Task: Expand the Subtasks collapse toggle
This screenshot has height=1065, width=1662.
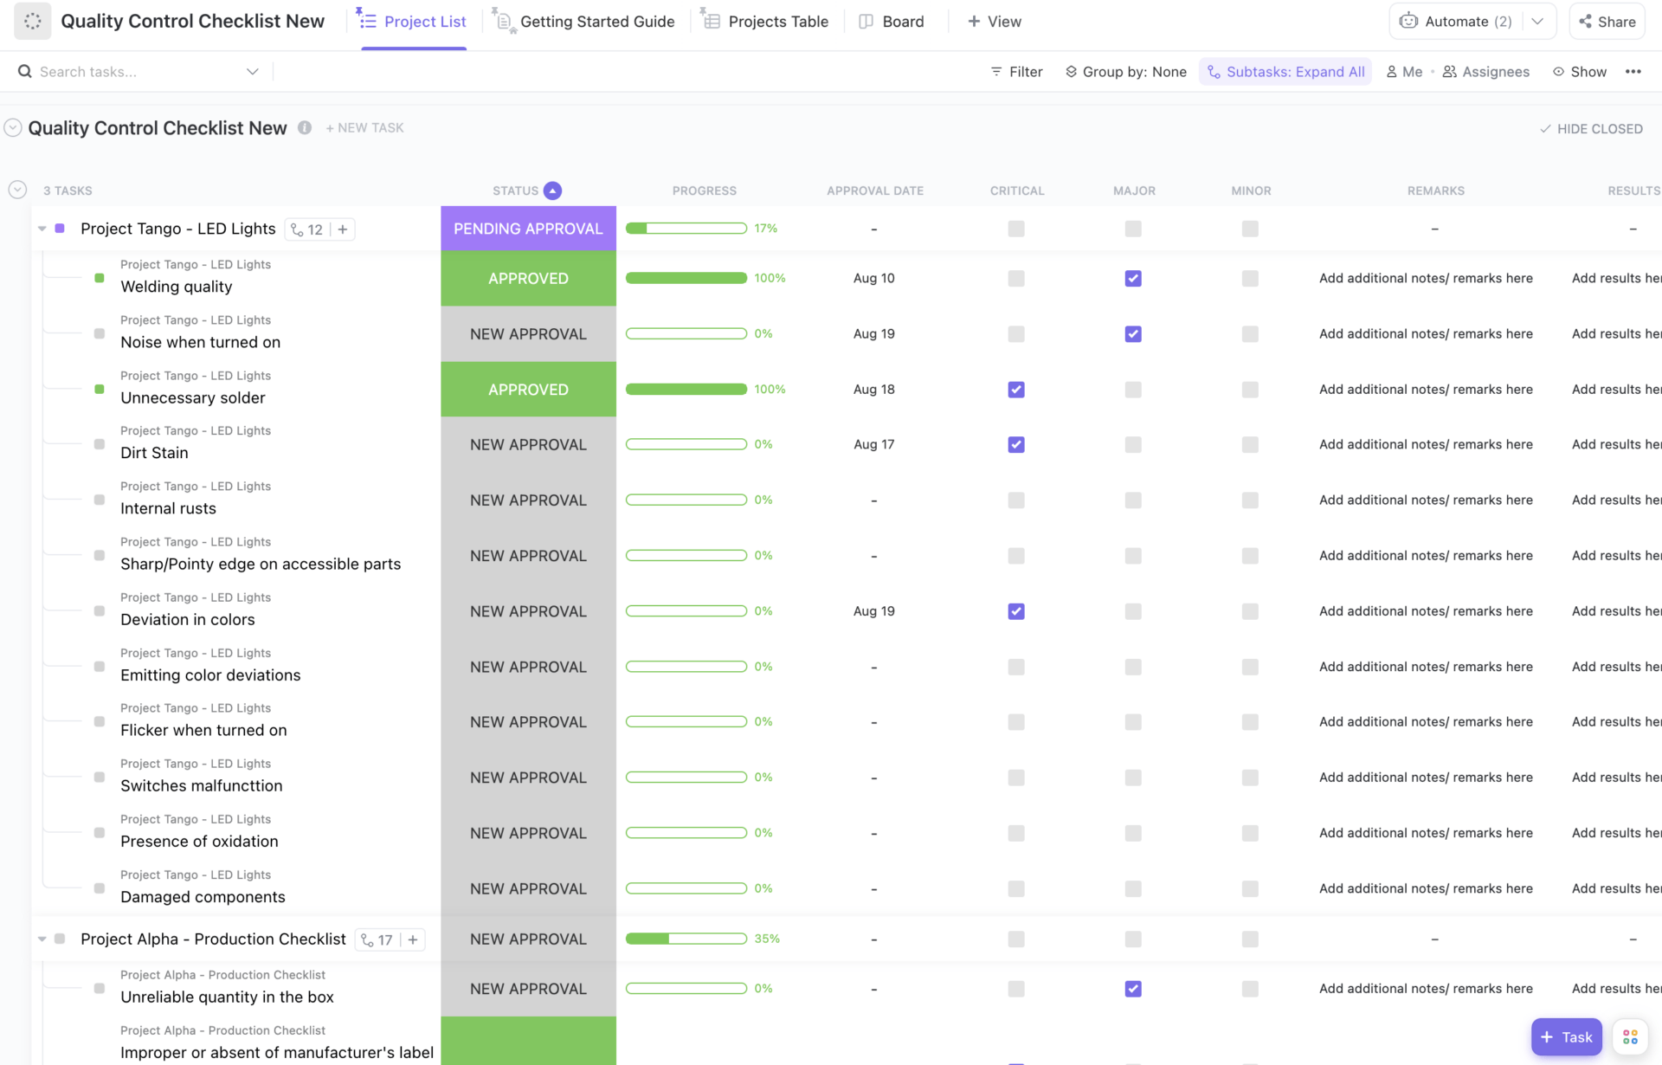Action: [x=42, y=228]
